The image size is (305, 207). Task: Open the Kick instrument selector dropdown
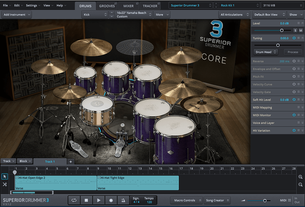pos(95,15)
